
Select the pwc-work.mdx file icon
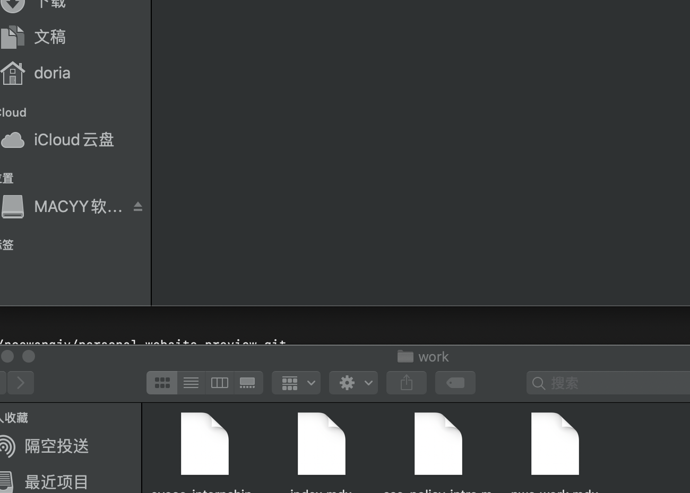click(x=555, y=444)
